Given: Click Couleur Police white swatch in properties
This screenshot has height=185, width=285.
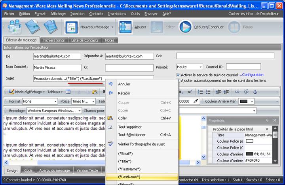Looking at the screenshot, I should coord(249,141).
